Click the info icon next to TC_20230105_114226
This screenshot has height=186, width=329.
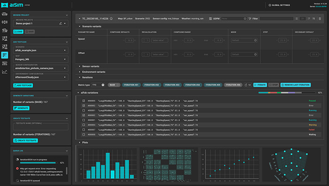click(111, 19)
